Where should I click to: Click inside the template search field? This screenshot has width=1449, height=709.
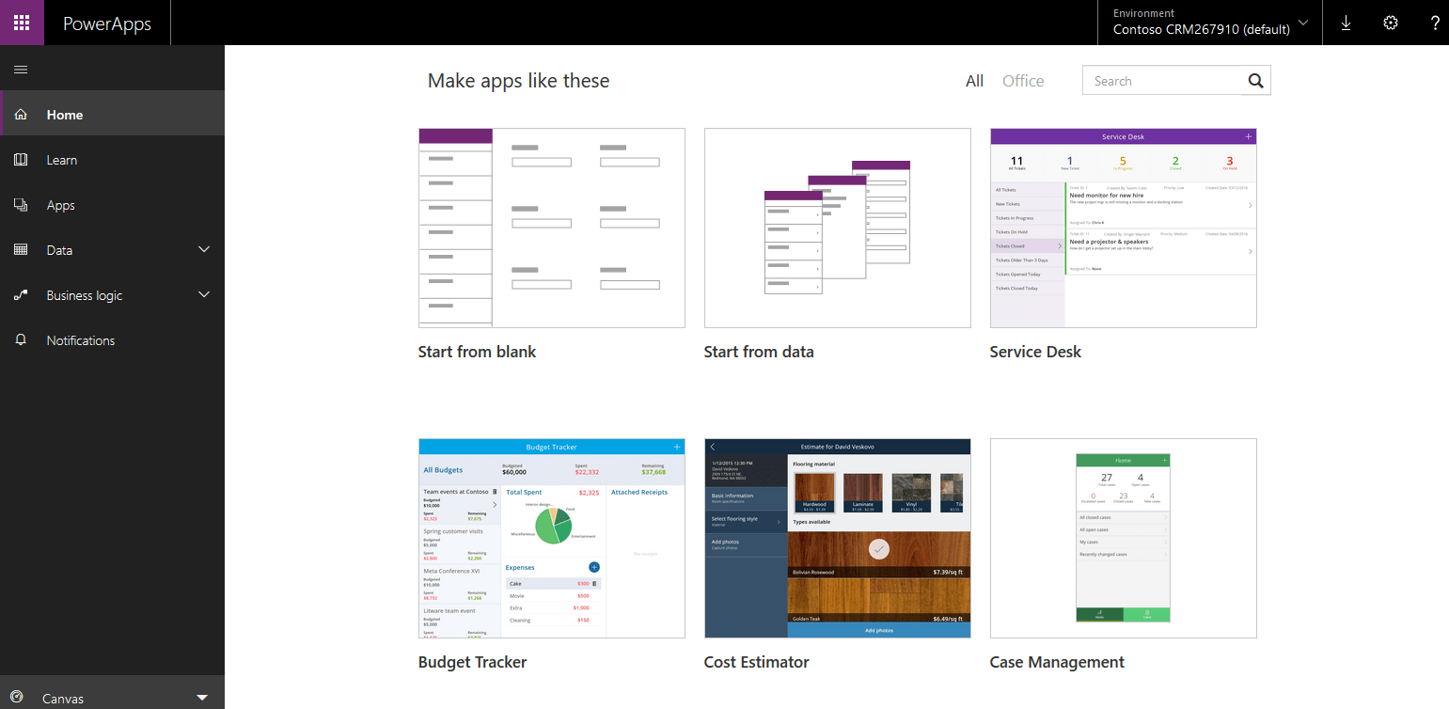(1166, 80)
